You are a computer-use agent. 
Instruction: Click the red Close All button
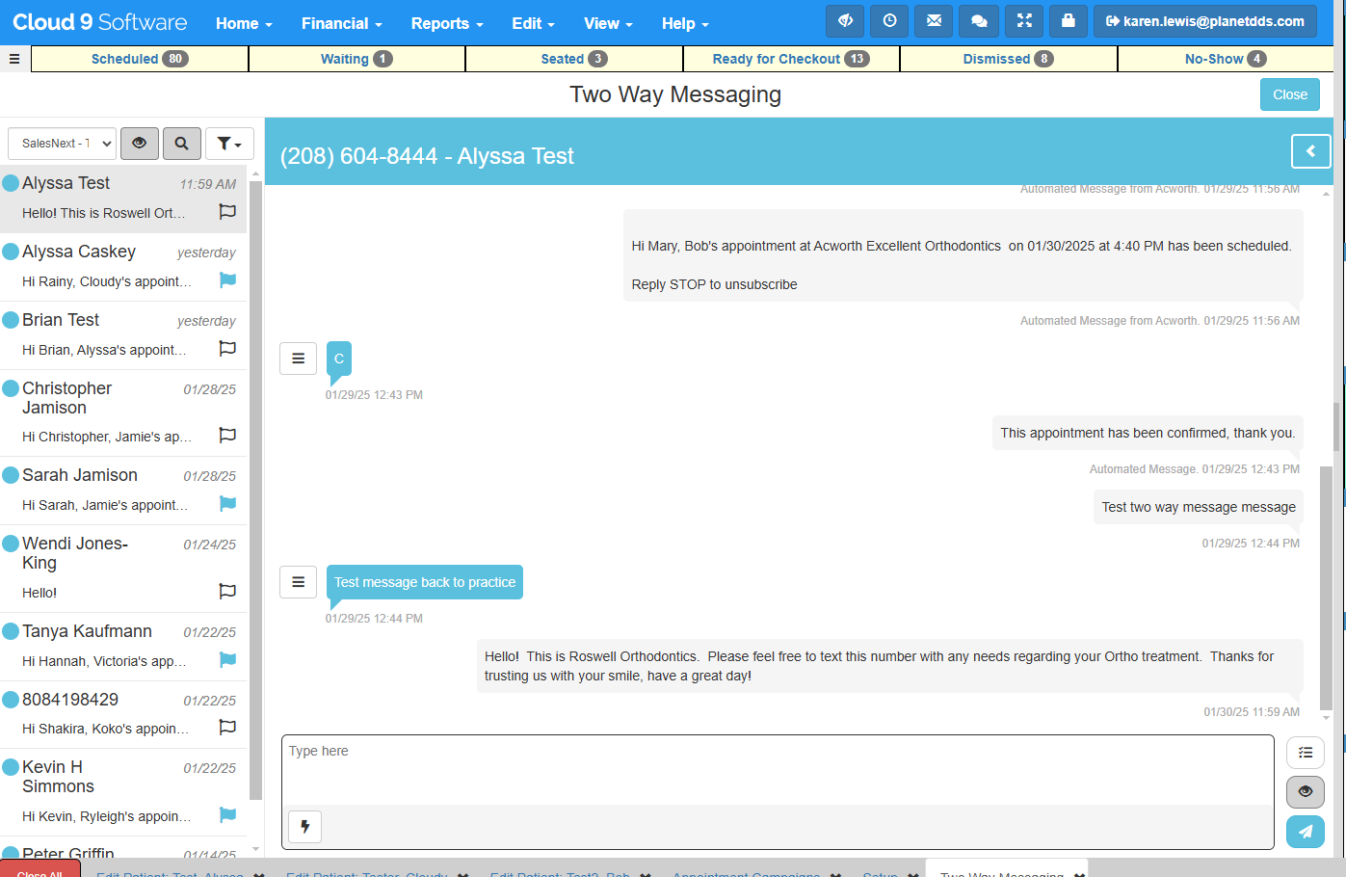tap(40, 868)
